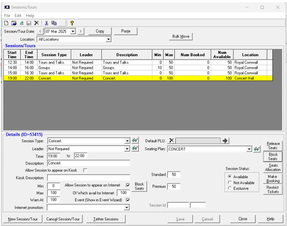This screenshot has height=226, width=287.
Task: Click the arrow icon beside Default PLU
Action: pyautogui.click(x=225, y=141)
